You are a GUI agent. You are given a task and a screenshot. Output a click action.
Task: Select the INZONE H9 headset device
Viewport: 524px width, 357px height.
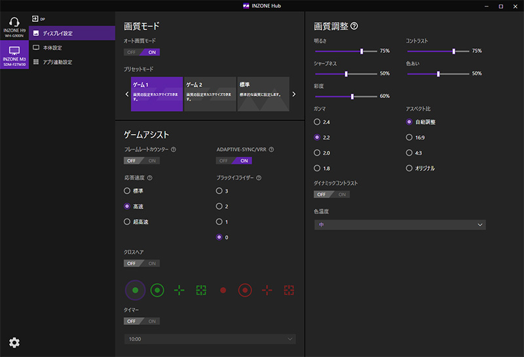(x=14, y=25)
